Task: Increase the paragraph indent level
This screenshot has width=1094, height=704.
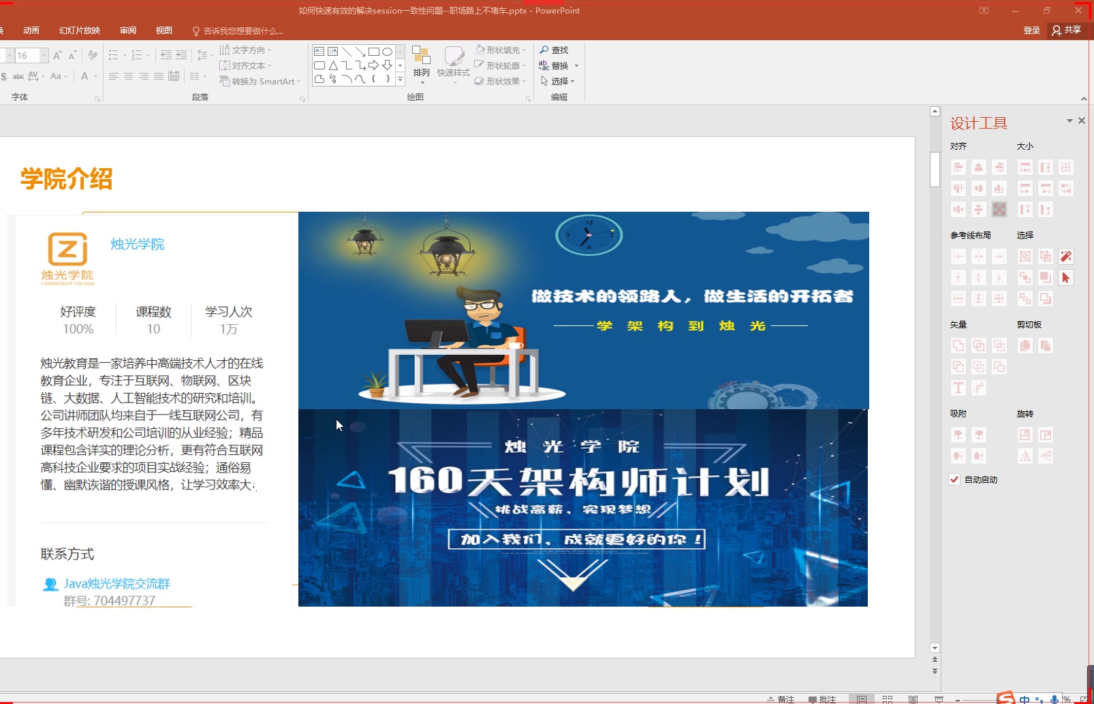Action: coord(181,55)
